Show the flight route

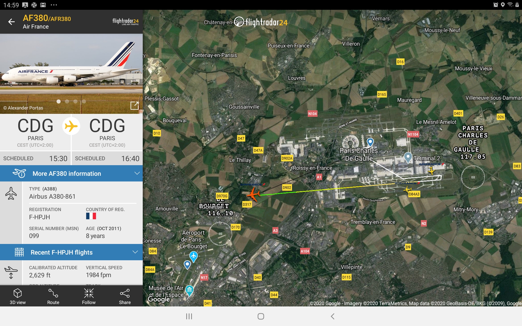53,296
